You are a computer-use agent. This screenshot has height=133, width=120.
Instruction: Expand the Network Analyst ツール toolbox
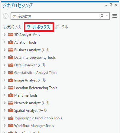point(5,103)
